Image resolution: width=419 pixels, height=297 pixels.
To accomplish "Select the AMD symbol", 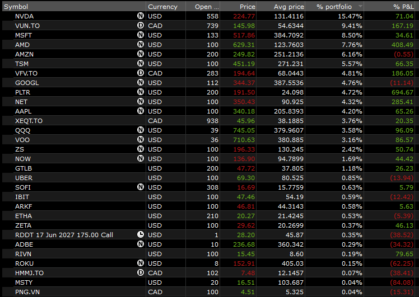I will click(22, 45).
